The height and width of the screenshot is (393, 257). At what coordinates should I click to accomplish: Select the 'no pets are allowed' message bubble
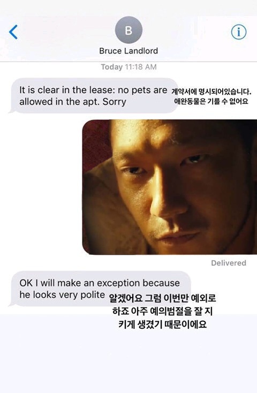click(94, 95)
